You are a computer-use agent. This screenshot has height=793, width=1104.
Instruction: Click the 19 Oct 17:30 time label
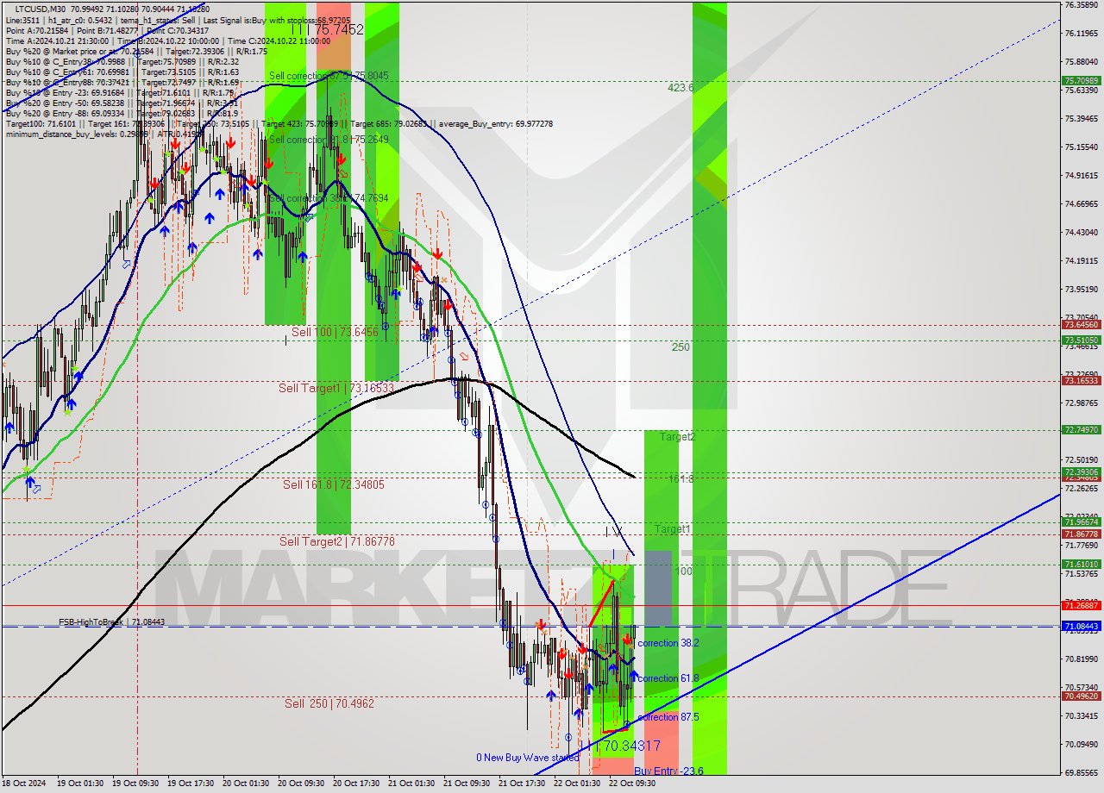[191, 784]
